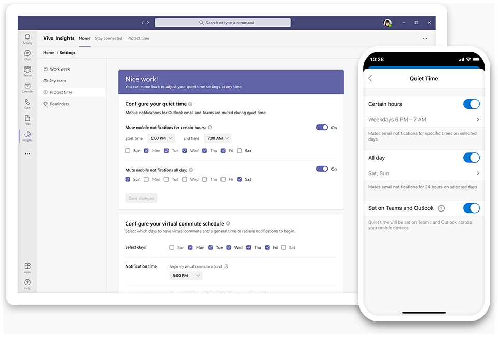
Task: Open the Start time 6:00 PM dropdown
Action: (161, 138)
